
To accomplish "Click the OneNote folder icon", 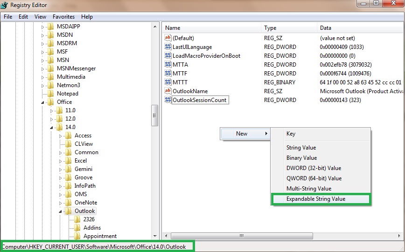I will 68,203.
